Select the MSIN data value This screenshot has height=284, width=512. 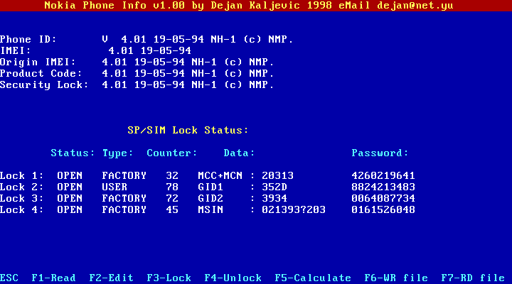[293, 209]
